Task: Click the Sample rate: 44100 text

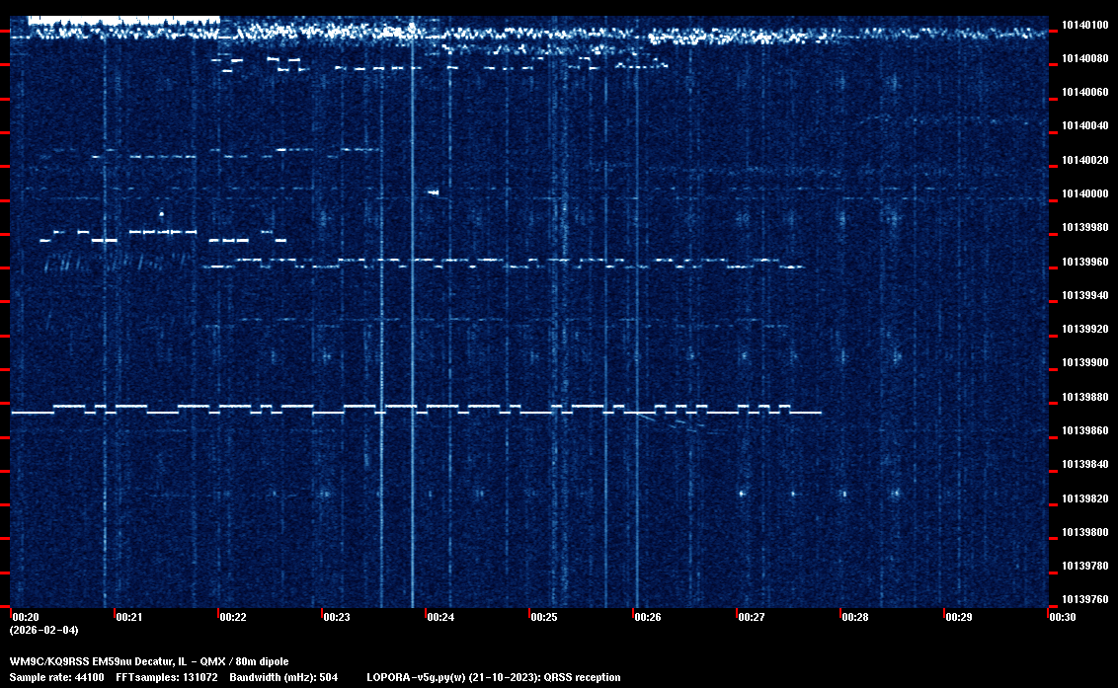Action: pos(56,677)
